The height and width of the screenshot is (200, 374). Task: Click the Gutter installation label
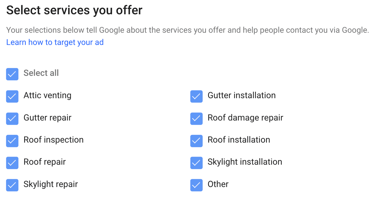tap(241, 96)
